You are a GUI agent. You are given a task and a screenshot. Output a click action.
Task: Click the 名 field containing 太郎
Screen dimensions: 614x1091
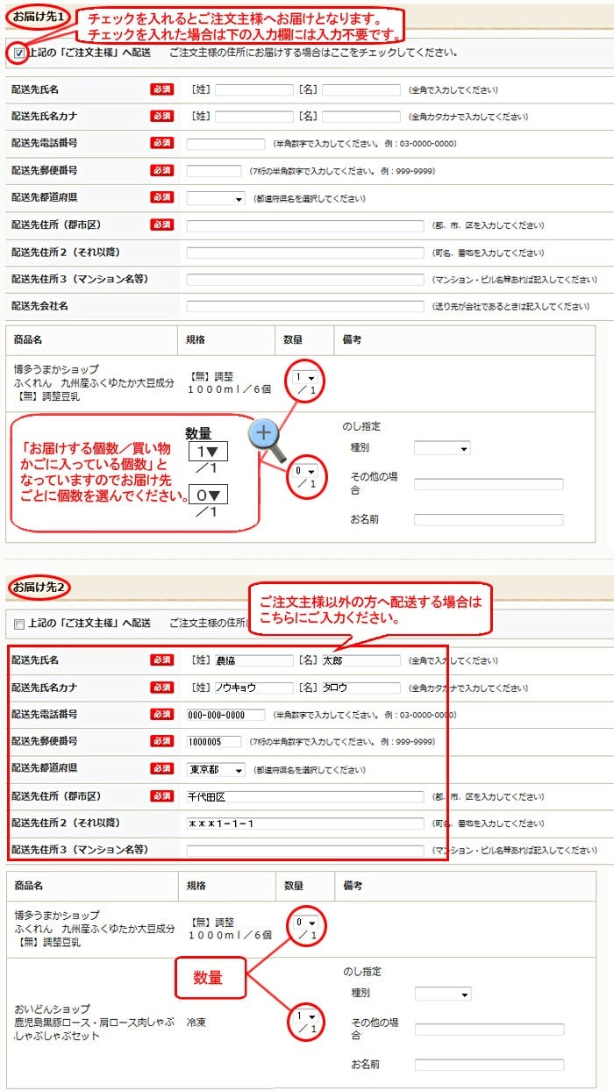361,660
